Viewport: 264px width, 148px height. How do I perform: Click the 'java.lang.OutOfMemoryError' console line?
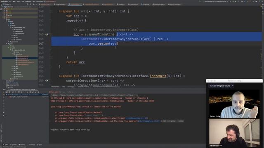[x=86, y=106]
